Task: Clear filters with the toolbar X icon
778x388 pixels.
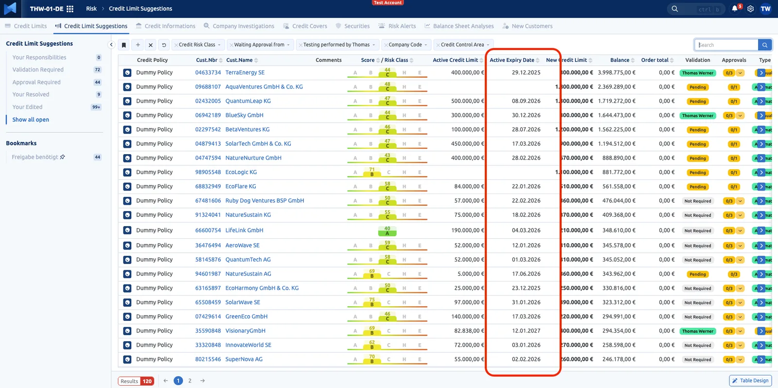Action: click(151, 45)
